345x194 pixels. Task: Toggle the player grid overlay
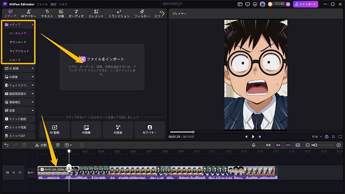pos(333,137)
